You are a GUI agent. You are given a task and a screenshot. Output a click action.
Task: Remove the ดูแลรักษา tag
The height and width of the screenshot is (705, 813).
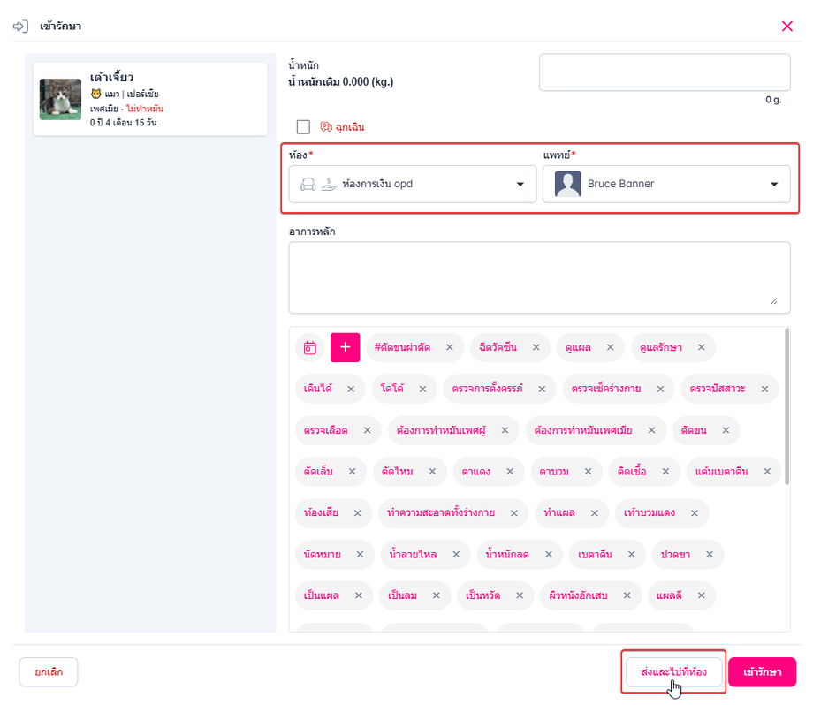[x=701, y=347]
